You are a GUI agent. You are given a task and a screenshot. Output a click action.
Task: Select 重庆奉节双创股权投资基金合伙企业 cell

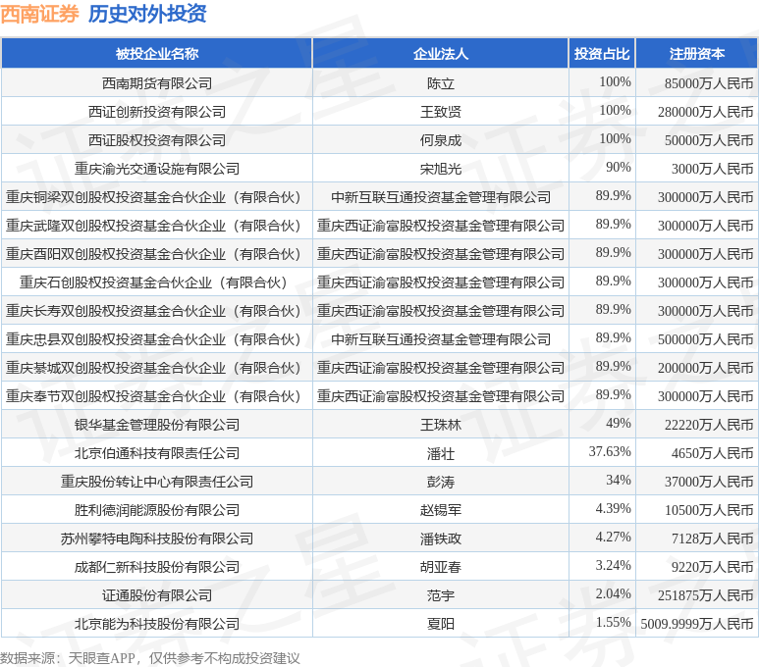[157, 396]
